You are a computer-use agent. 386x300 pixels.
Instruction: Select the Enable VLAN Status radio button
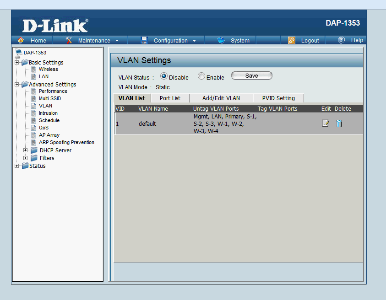pos(201,77)
